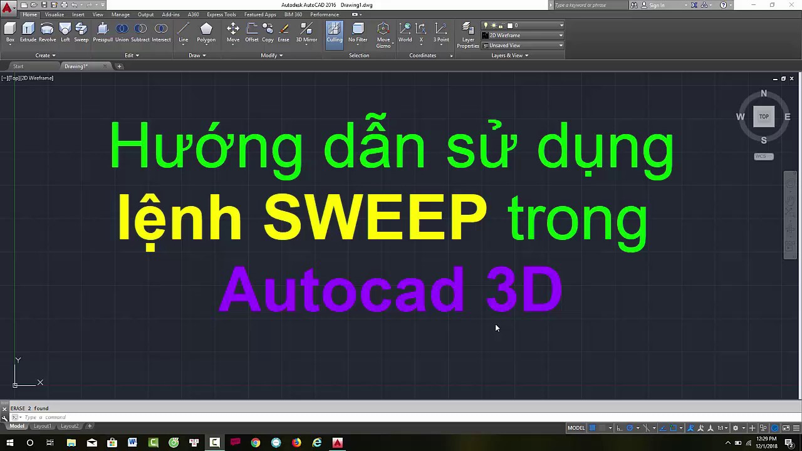Click the Union solid tool
The width and height of the screenshot is (802, 451).
tap(122, 33)
